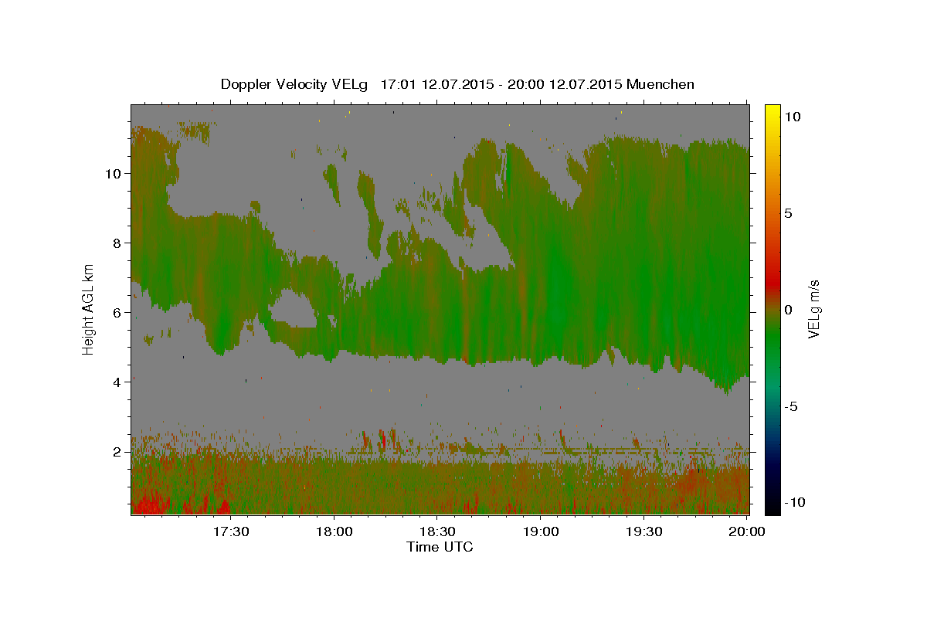
Task: Click the colorbar value 0
Action: (x=788, y=310)
